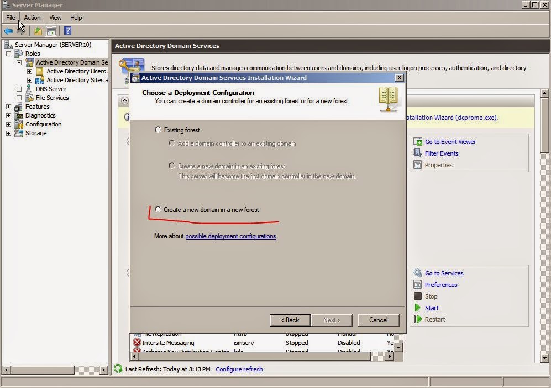Click the Features node icon
This screenshot has width=551, height=388.
(19, 107)
